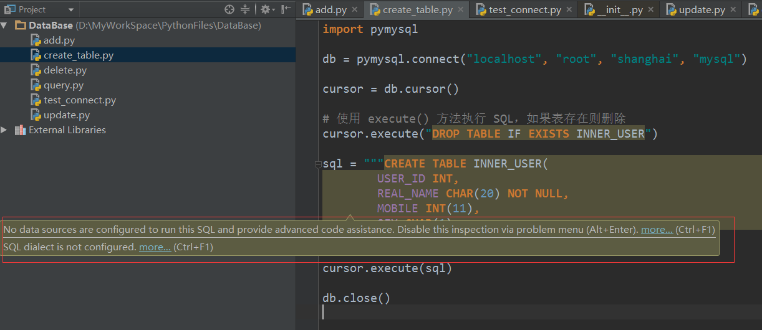Screen dimensions: 762x330
Task: Click the 'more...' link after SQL dialect warning
Action: point(155,247)
